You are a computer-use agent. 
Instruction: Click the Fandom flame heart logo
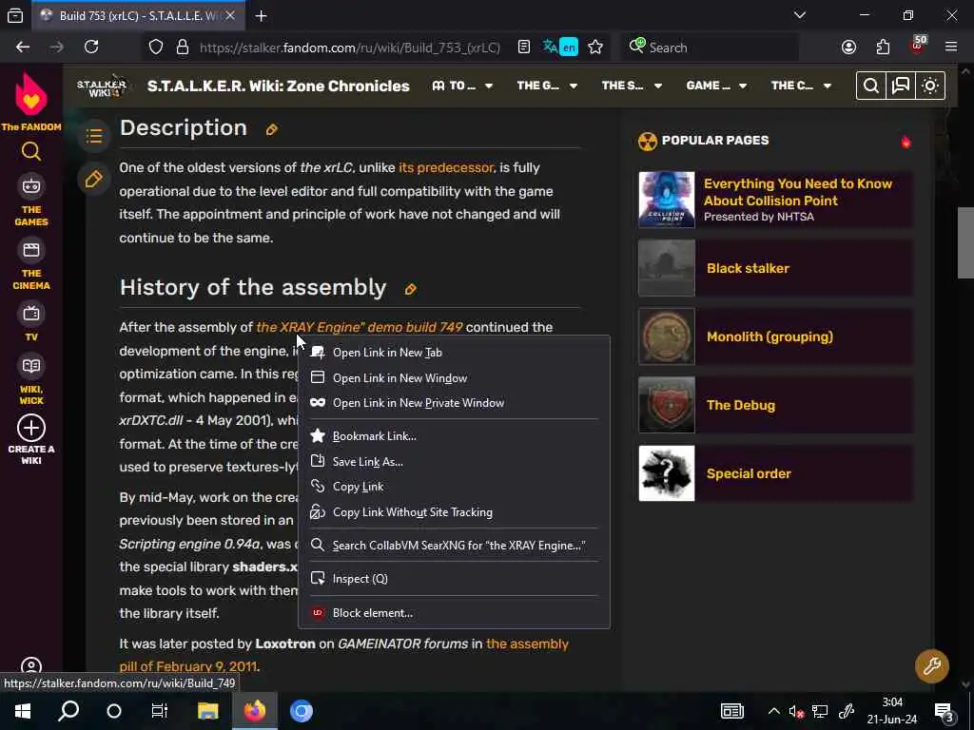pyautogui.click(x=31, y=94)
